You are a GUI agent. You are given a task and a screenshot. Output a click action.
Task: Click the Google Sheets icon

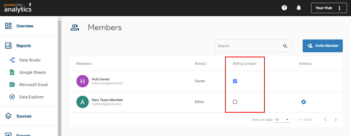click(x=12, y=72)
